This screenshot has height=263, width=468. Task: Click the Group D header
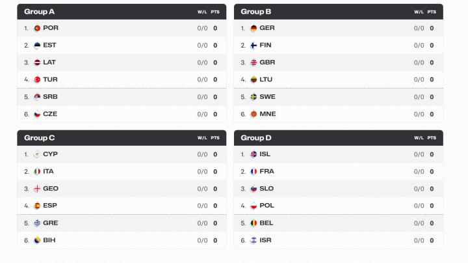click(256, 138)
